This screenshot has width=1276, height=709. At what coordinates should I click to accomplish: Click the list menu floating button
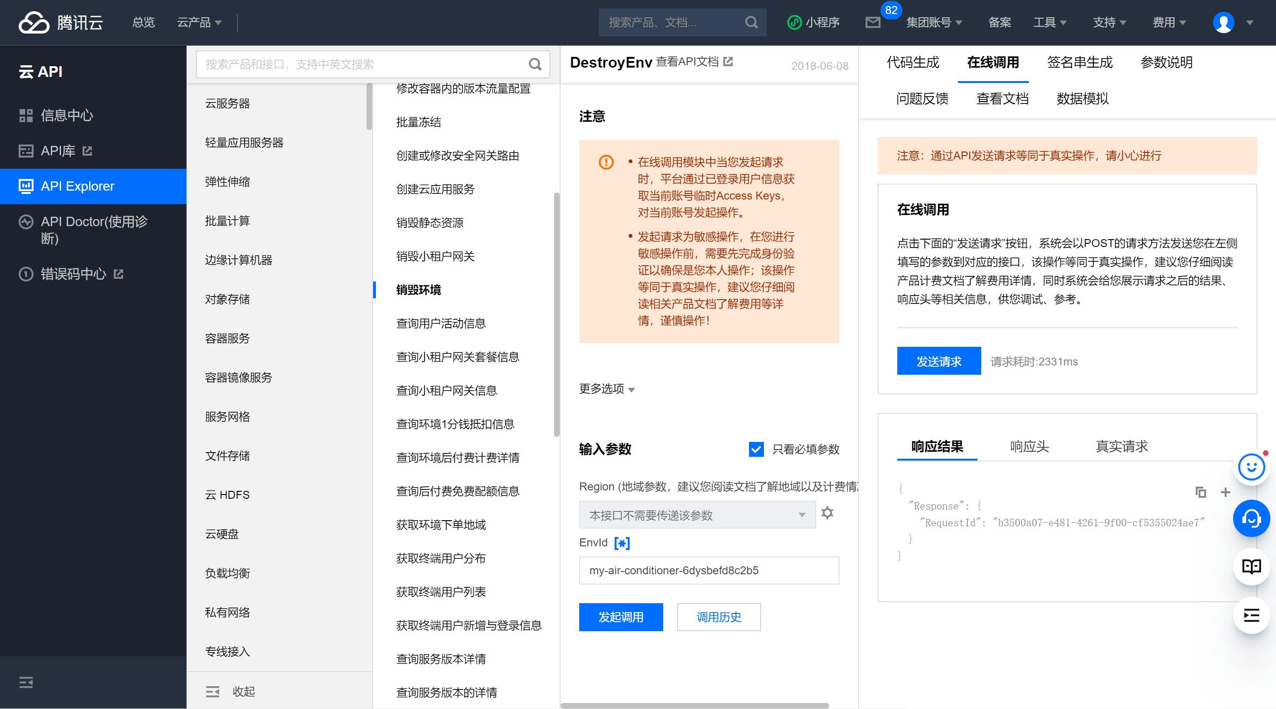pos(1251,615)
